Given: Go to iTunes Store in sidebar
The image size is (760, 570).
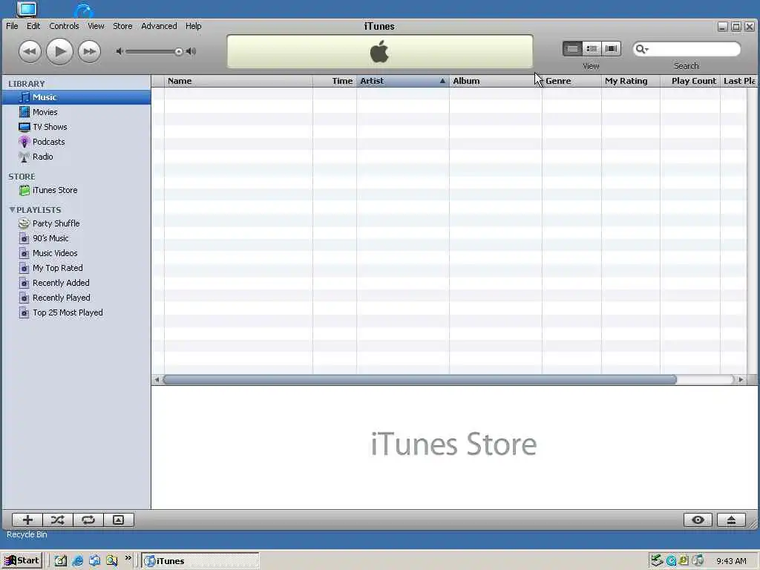Looking at the screenshot, I should (76, 191).
